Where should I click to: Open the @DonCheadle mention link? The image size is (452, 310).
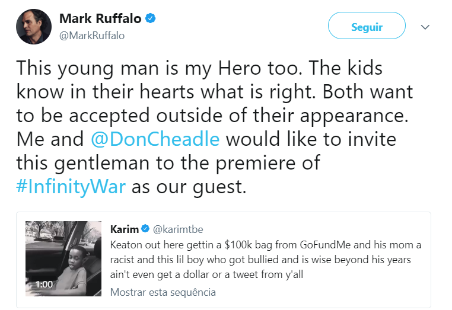(156, 140)
